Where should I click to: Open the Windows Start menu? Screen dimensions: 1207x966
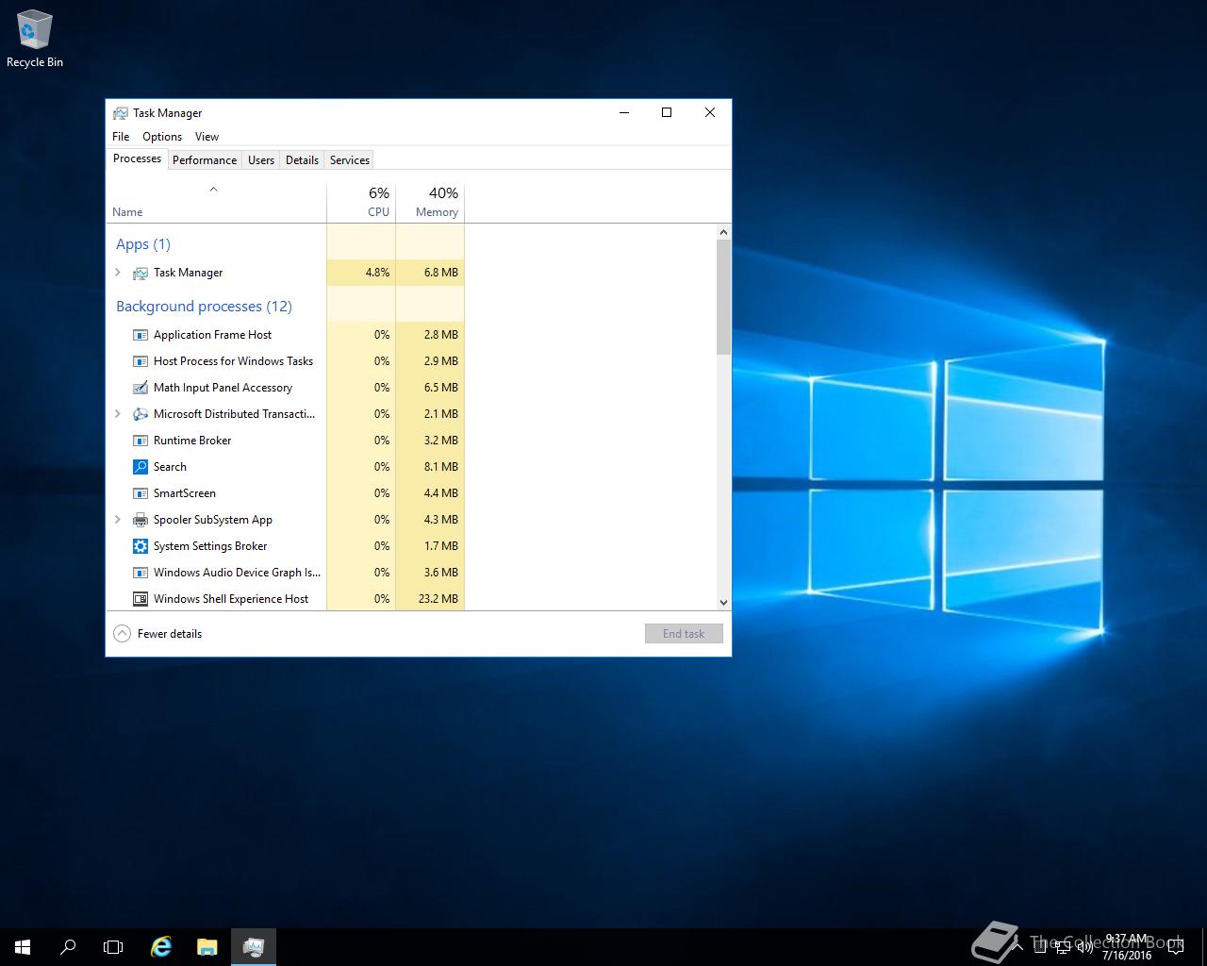(23, 947)
